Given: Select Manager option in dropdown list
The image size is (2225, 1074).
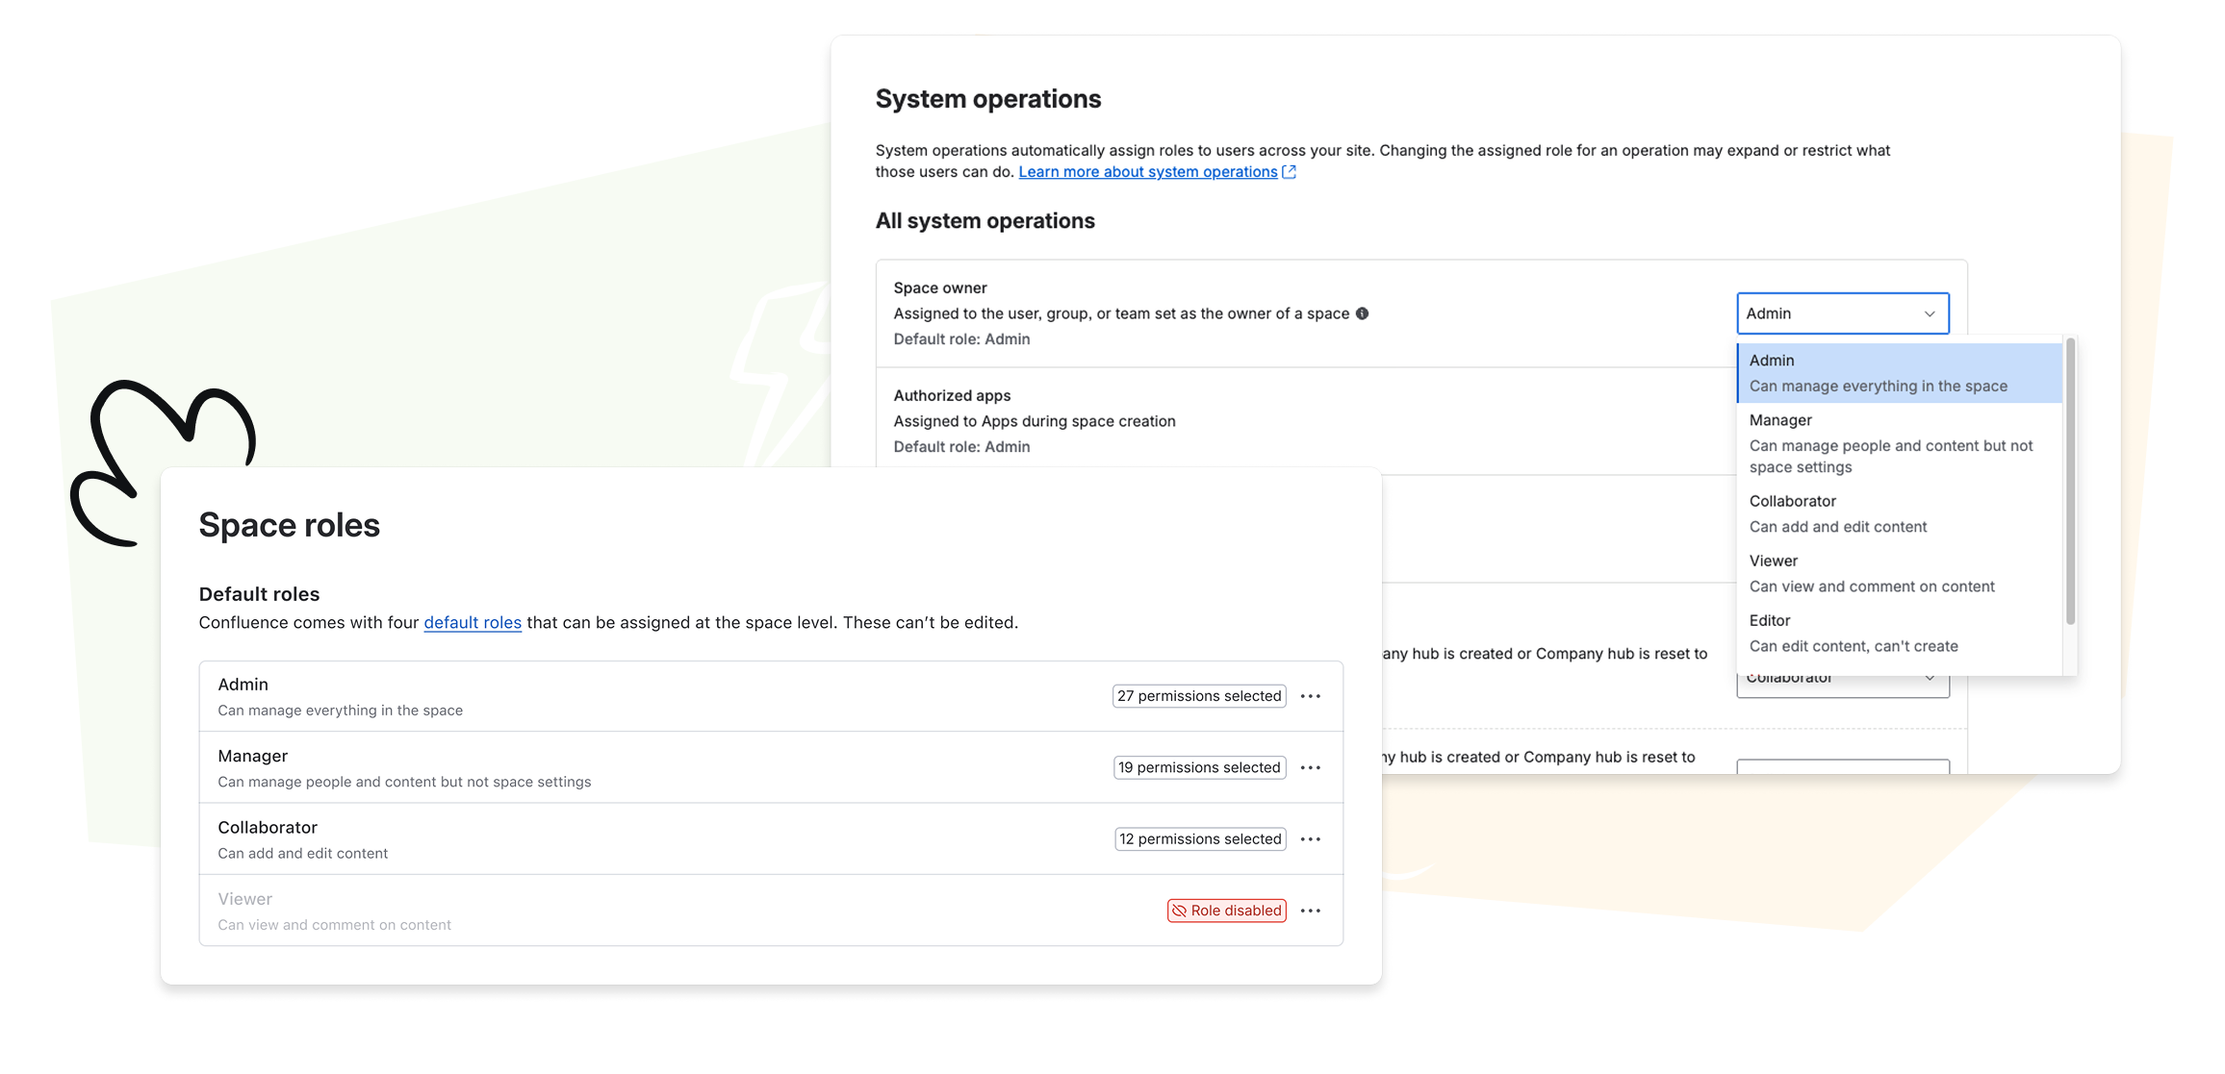Looking at the screenshot, I should (x=1900, y=443).
